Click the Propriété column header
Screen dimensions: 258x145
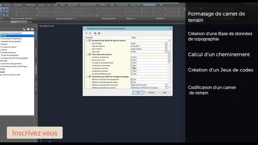click(108, 37)
